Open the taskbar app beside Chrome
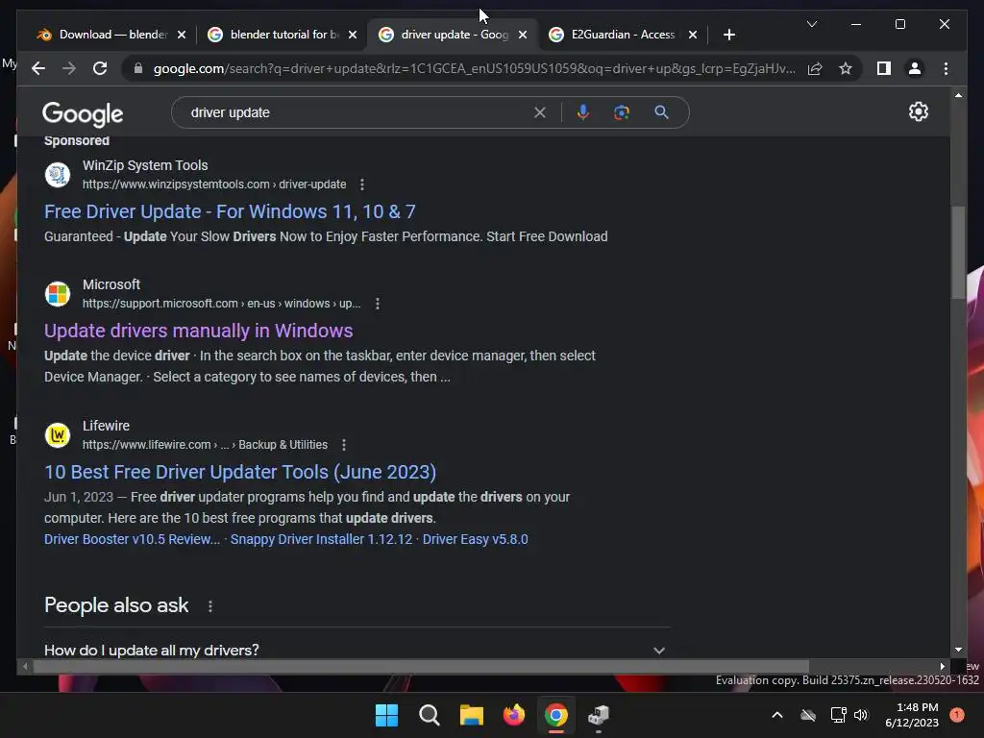Screen dimensions: 984x738 click(x=599, y=715)
